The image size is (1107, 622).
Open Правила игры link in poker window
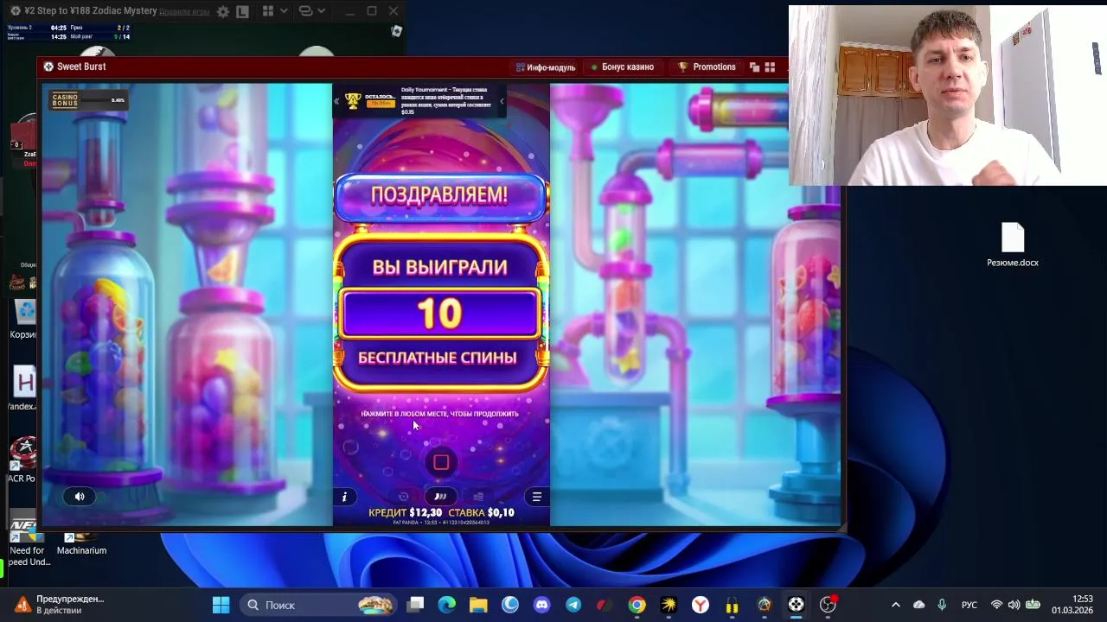click(184, 11)
